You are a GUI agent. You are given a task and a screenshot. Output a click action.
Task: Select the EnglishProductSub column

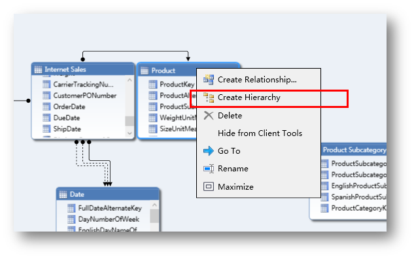(359, 186)
